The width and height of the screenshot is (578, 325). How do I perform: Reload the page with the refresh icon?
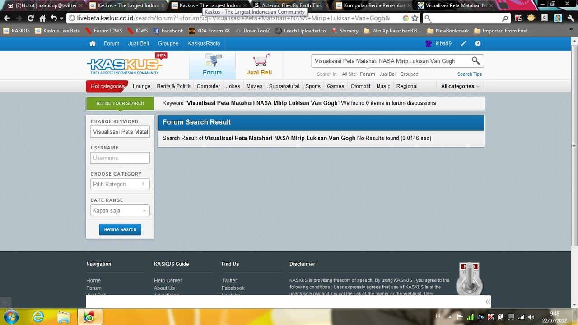[31, 18]
